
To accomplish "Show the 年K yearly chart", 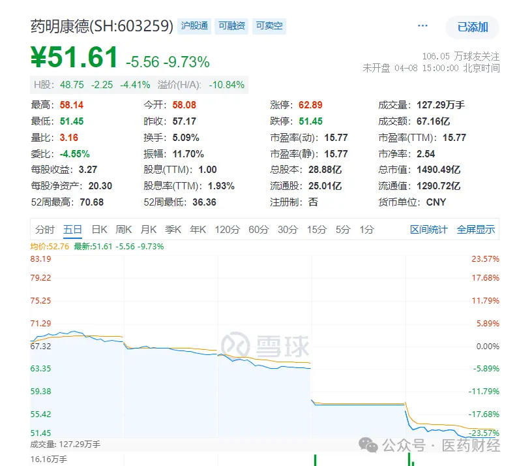I will pyautogui.click(x=198, y=229).
